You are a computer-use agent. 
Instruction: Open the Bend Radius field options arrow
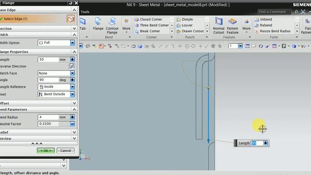[x=72, y=117]
